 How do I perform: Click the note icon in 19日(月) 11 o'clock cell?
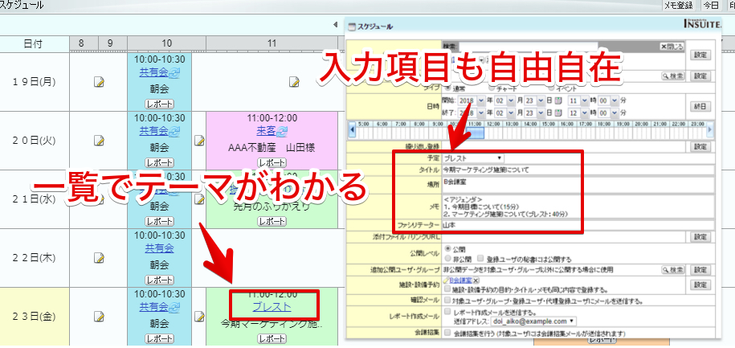pyautogui.click(x=294, y=82)
